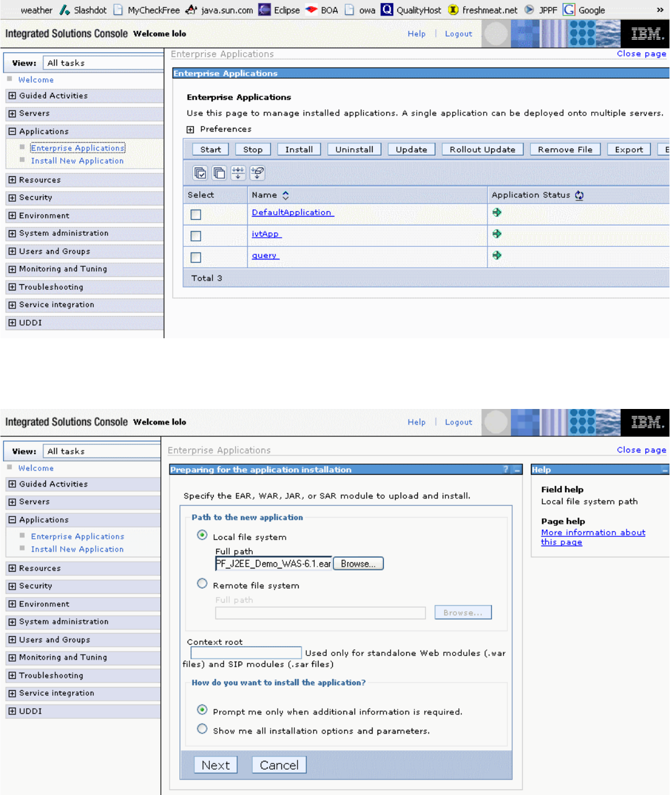Viewport: 670px width, 795px height.
Task: Expand Monitoring and Tuning on installation page
Action: coord(12,657)
